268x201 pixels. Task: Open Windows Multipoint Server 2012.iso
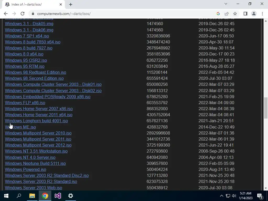(38, 145)
